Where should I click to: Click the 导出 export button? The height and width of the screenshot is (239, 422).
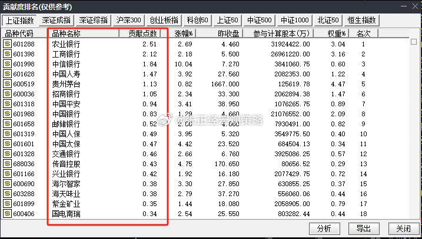coord(364,228)
